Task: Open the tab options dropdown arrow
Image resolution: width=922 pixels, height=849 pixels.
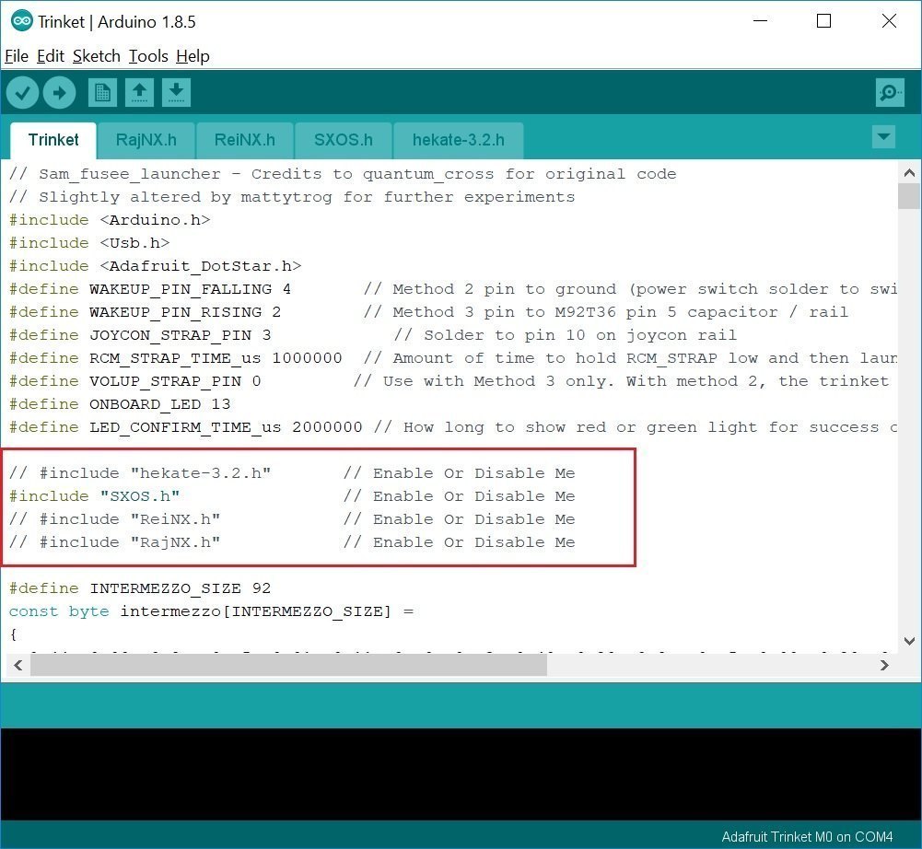Action: coord(883,137)
